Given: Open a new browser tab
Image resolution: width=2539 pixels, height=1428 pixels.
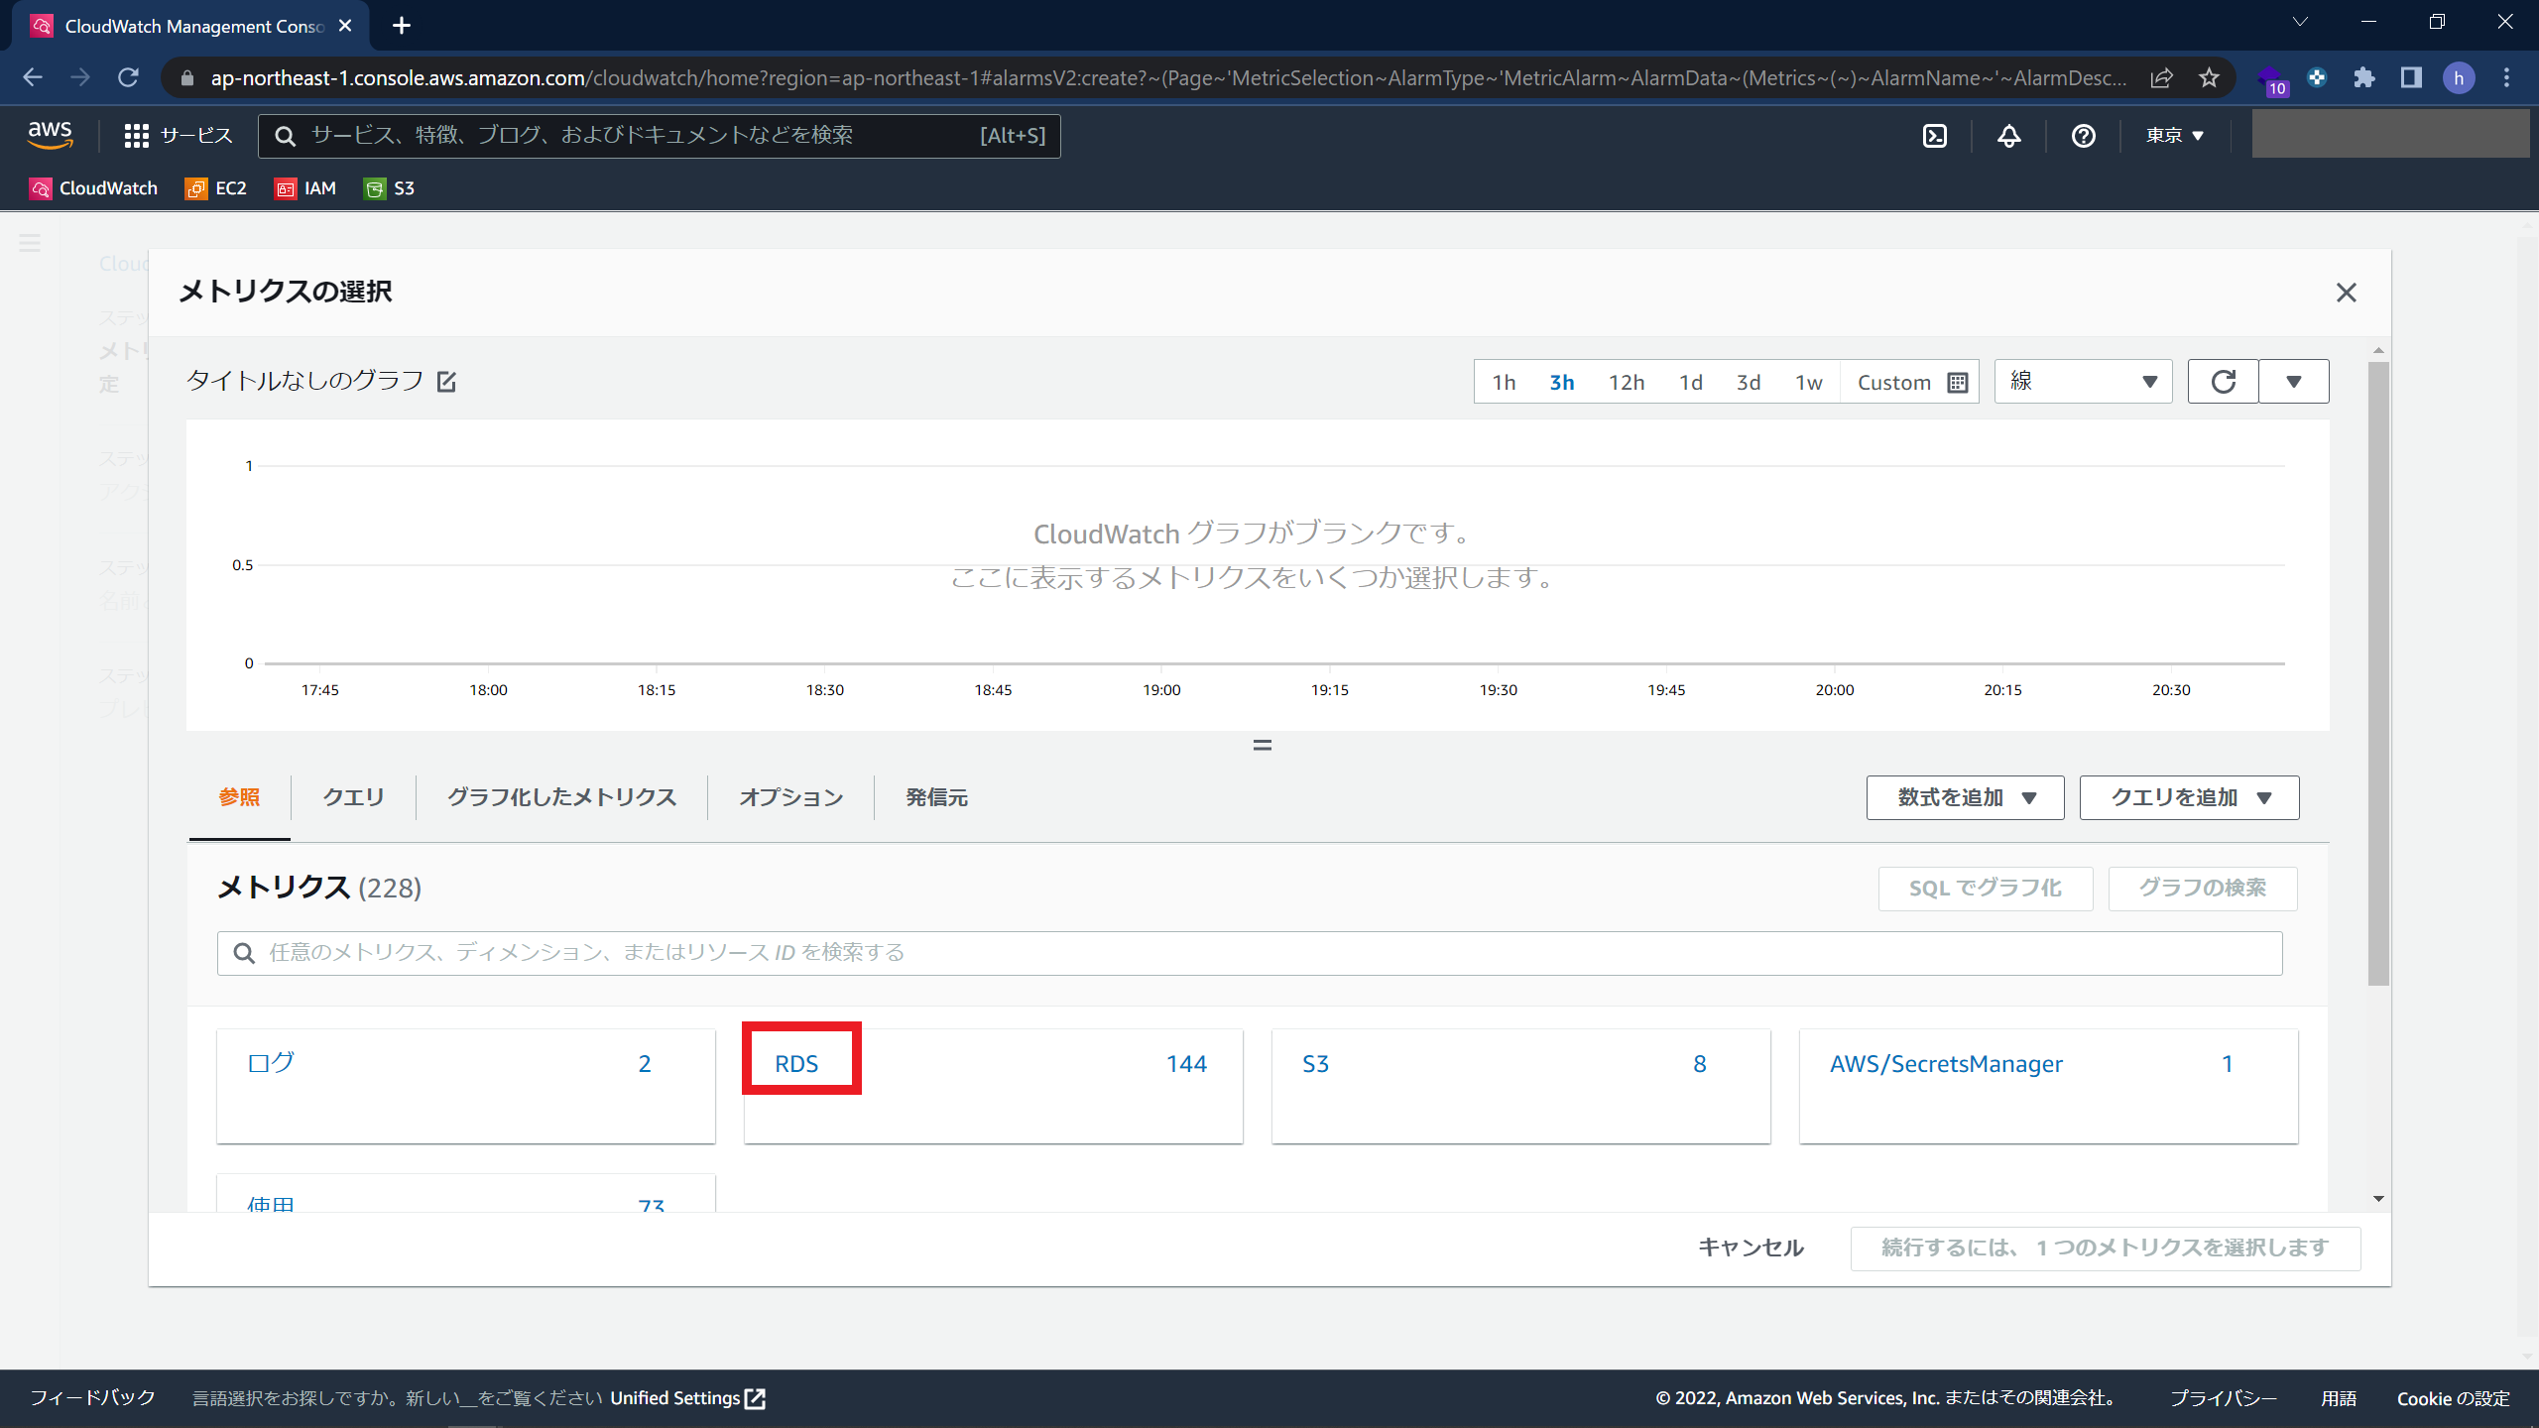Looking at the screenshot, I should point(402,26).
